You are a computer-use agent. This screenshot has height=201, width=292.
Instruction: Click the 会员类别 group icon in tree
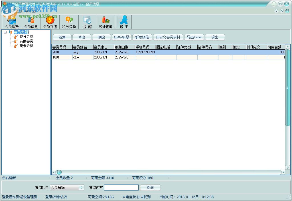(11, 32)
